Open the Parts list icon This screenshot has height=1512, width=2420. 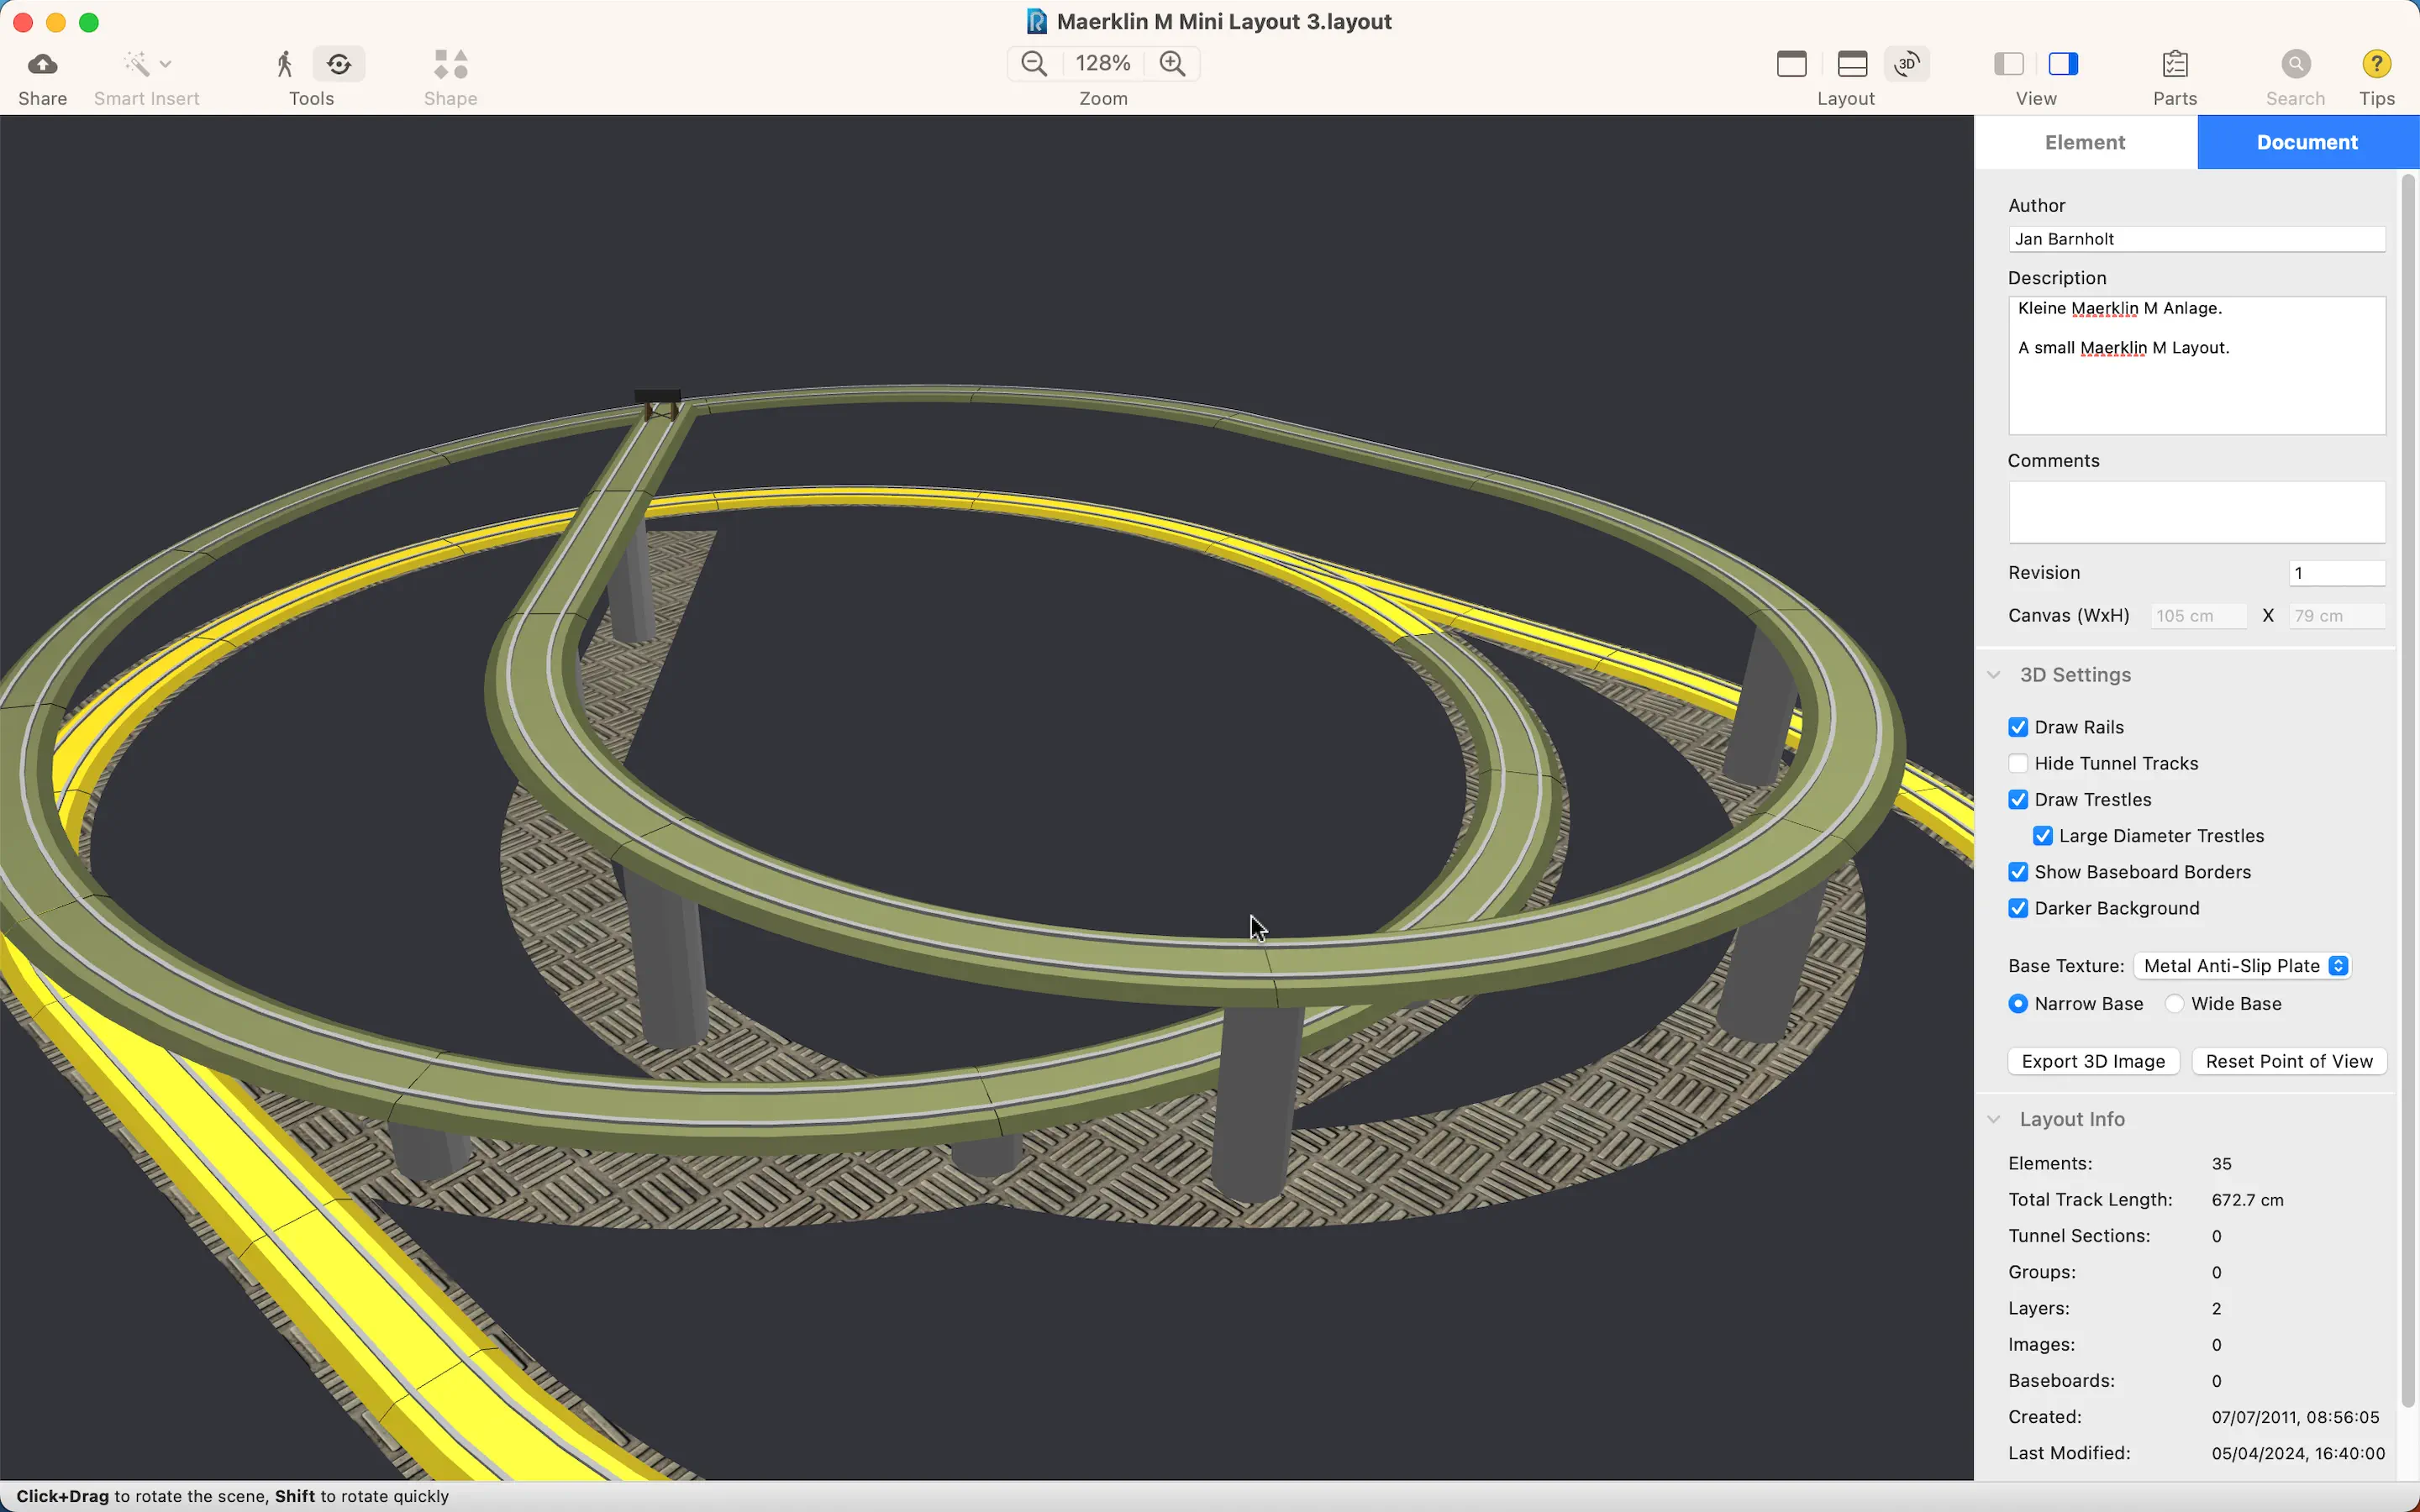coord(2175,64)
